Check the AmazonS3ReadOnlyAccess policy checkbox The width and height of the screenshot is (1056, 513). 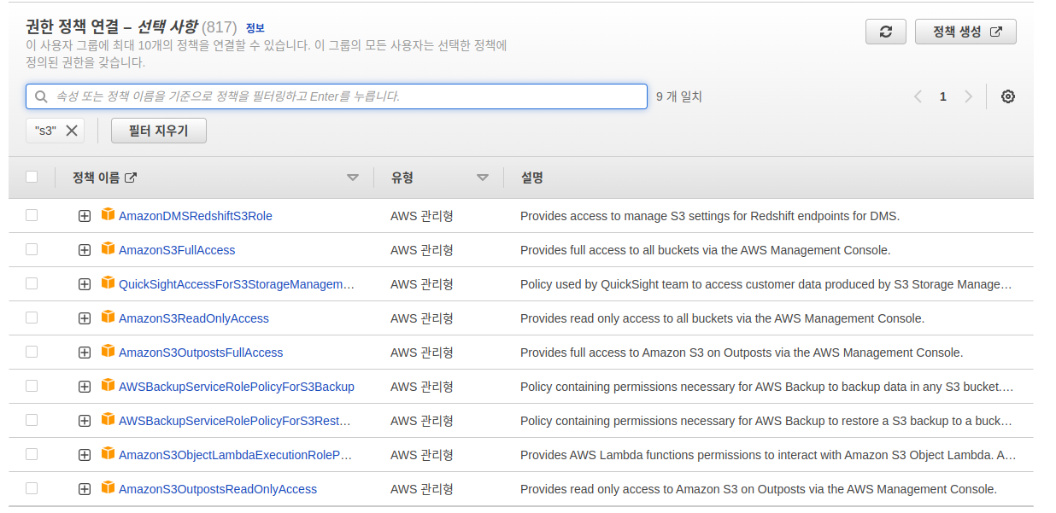tap(32, 318)
